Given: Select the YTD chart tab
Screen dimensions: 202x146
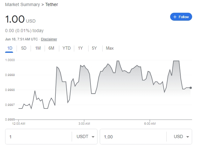Looking at the screenshot, I should click(66, 48).
